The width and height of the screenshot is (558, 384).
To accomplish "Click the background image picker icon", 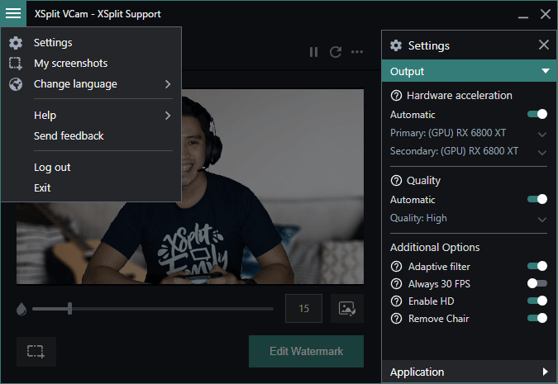I will click(x=347, y=309).
